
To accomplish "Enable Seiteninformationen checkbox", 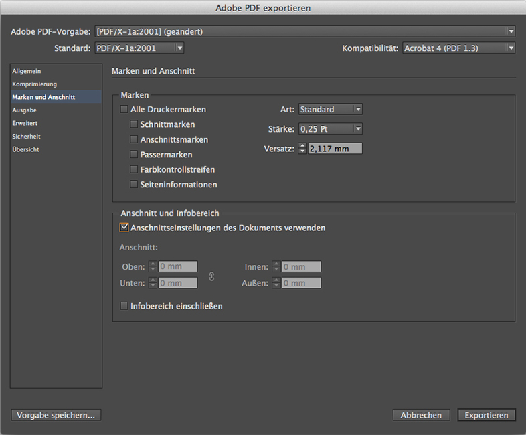I will (x=134, y=185).
